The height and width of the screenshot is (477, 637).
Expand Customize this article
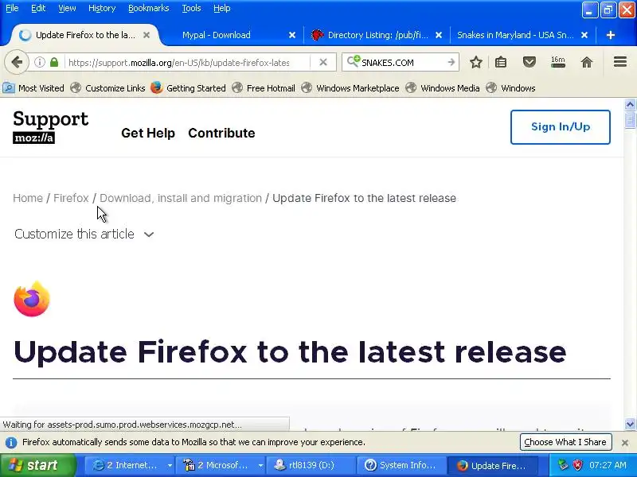point(84,234)
